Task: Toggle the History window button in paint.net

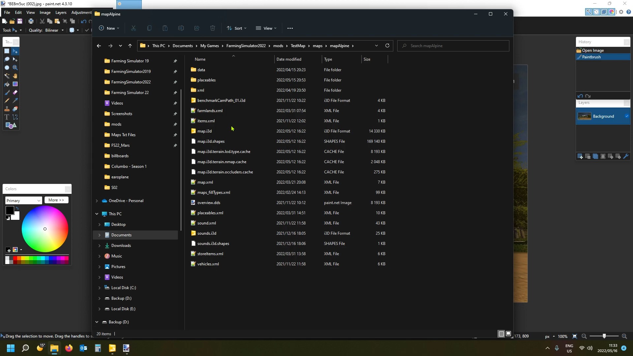Action: pos(596,12)
